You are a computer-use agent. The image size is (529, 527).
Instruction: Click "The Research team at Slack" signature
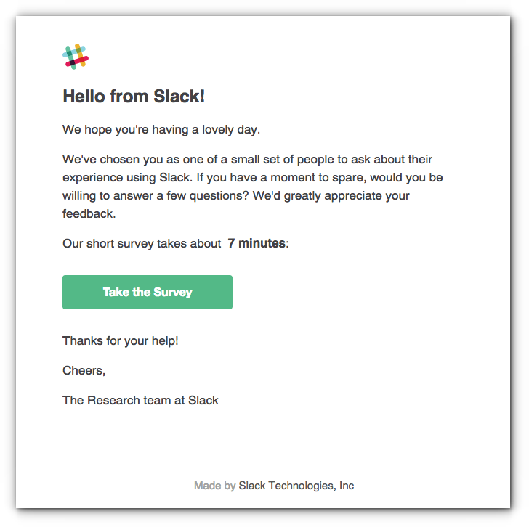click(140, 400)
